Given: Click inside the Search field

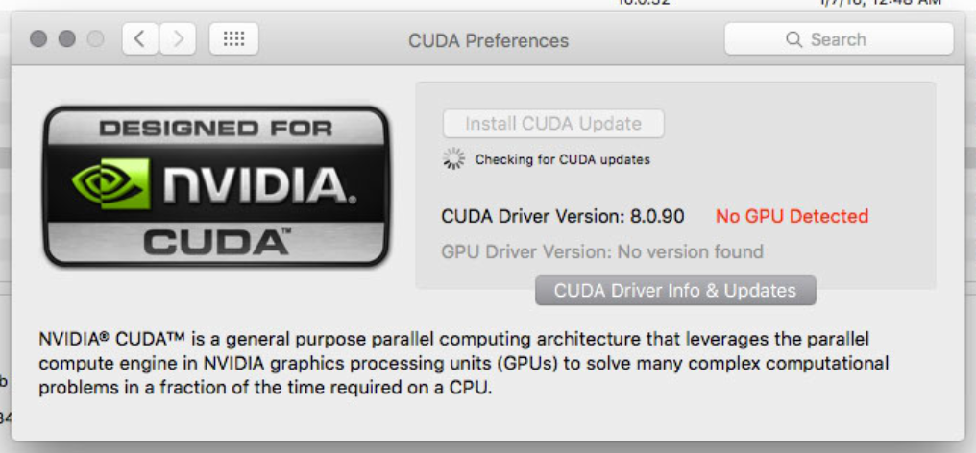Looking at the screenshot, I should (839, 39).
